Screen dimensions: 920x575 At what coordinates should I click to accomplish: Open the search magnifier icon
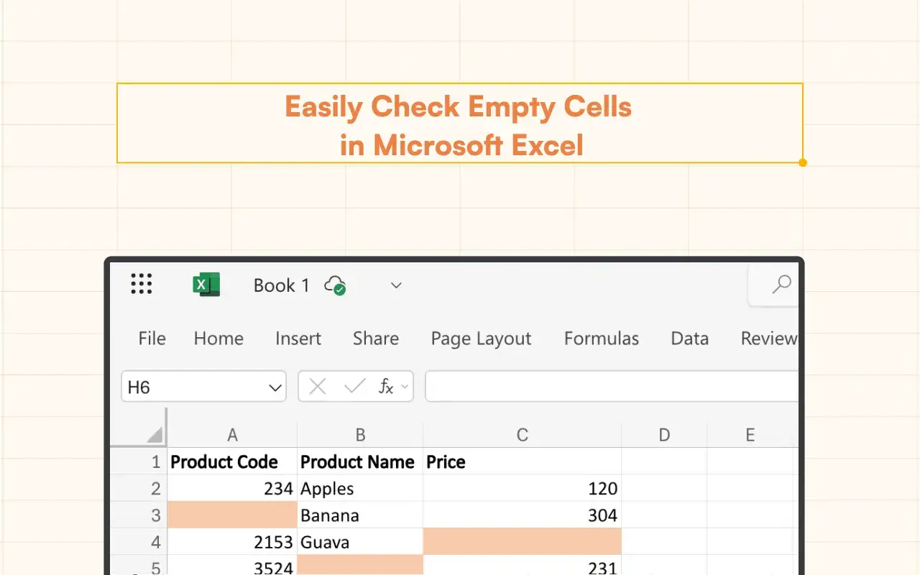[781, 285]
